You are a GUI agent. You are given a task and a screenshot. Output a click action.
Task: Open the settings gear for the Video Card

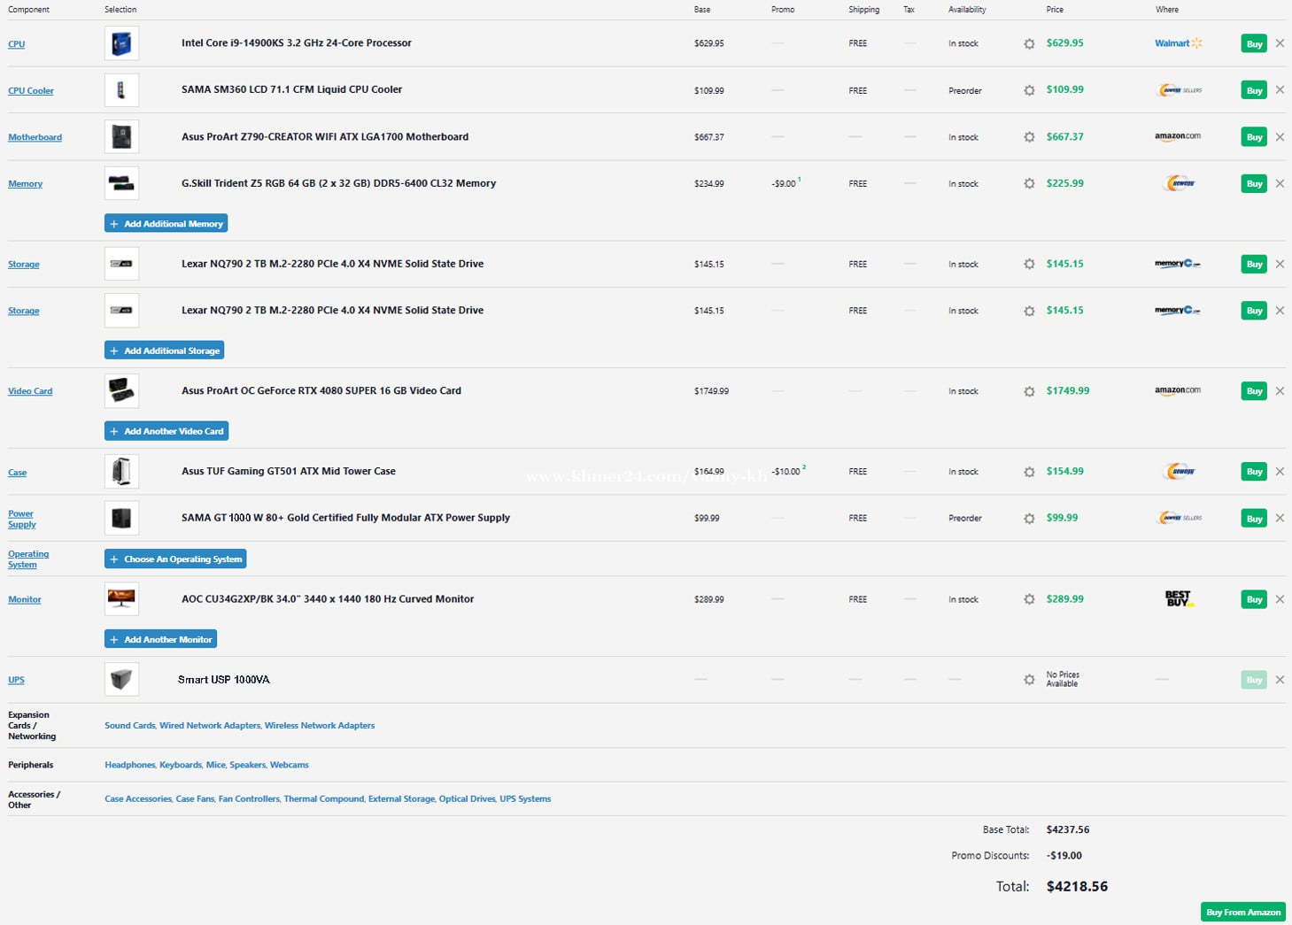point(1029,391)
